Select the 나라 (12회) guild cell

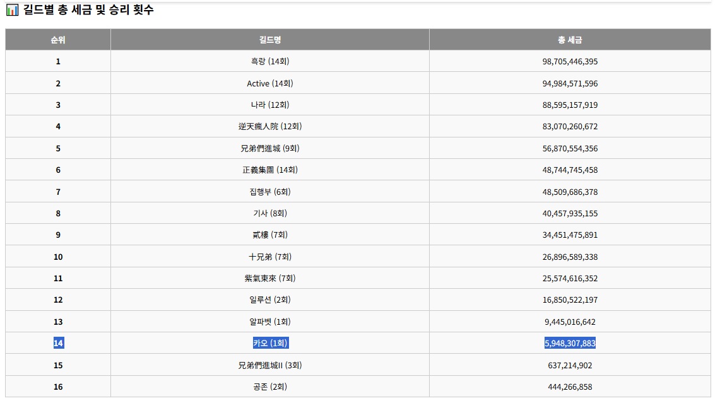[270, 105]
